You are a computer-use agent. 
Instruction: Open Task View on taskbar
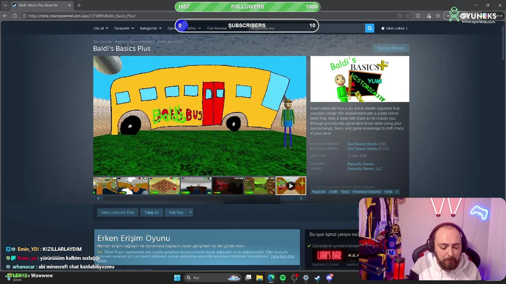coord(248,278)
